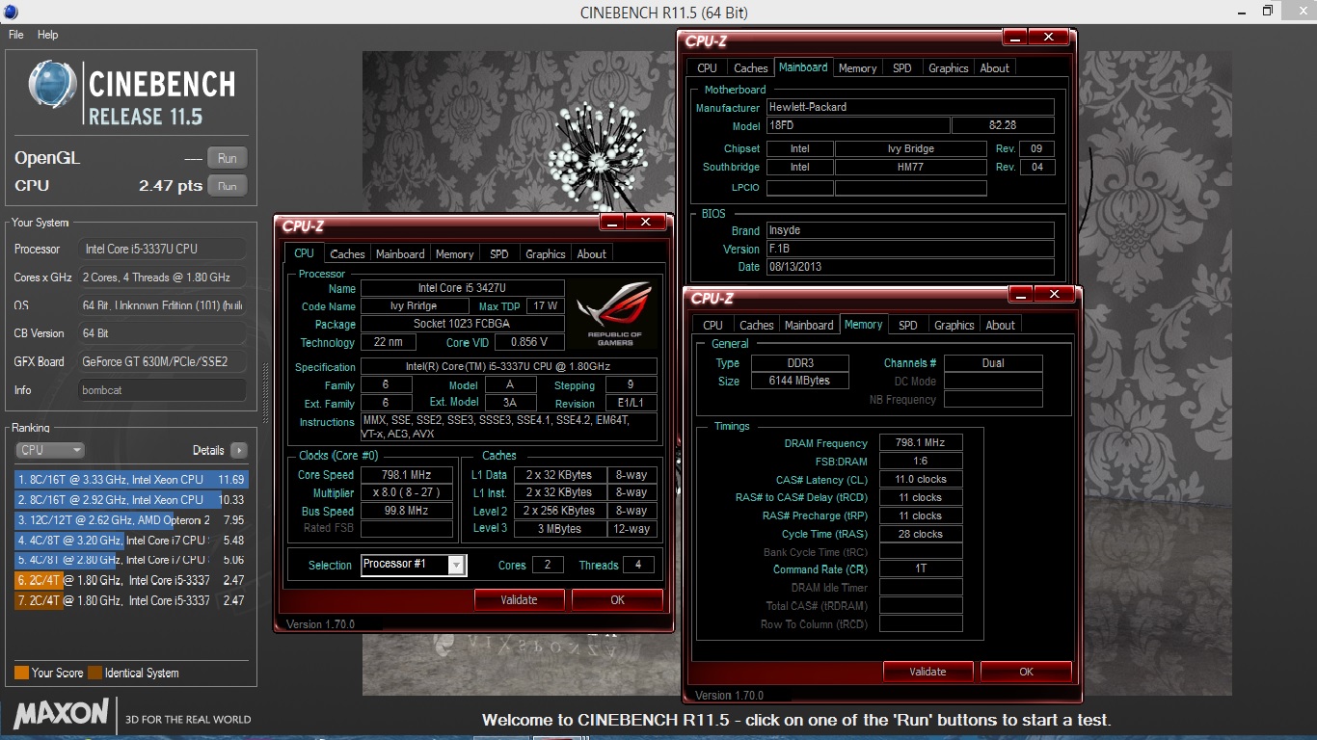Click the Core Speed value 798.1 MHz
This screenshot has height=740, width=1317.
406,474
